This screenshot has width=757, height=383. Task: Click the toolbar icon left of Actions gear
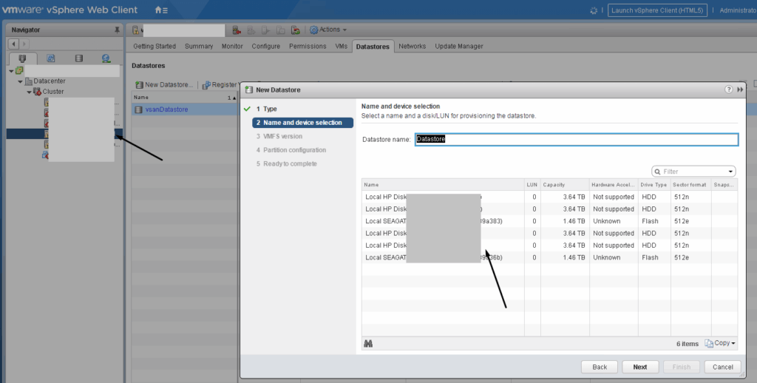[296, 30]
